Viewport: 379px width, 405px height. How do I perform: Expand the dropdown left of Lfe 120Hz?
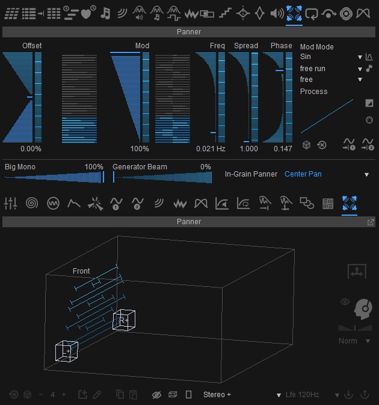(279, 395)
